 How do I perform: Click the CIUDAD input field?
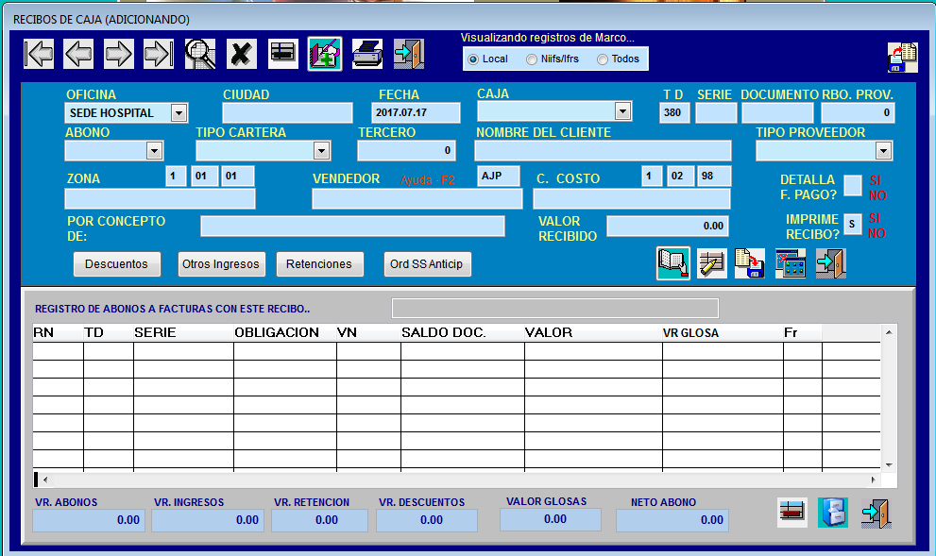click(x=287, y=112)
